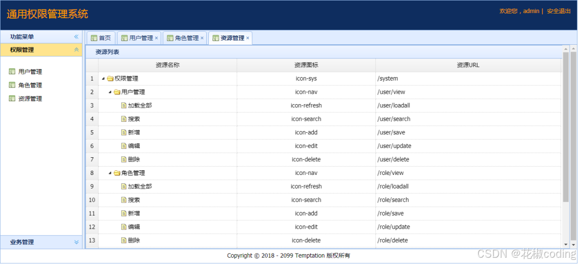The image size is (578, 264).
Task: Click file icon of 删除 in row 7
Action: click(124, 159)
